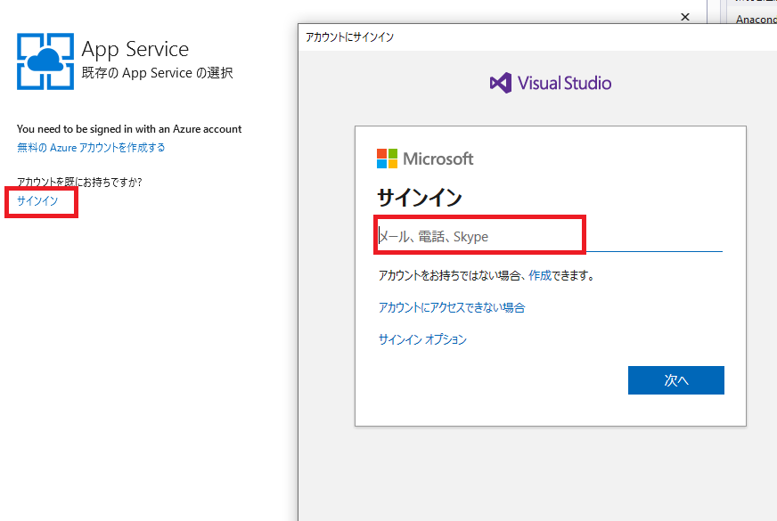This screenshot has width=777, height=521.
Task: Click the 次へ button
Action: pyautogui.click(x=676, y=380)
